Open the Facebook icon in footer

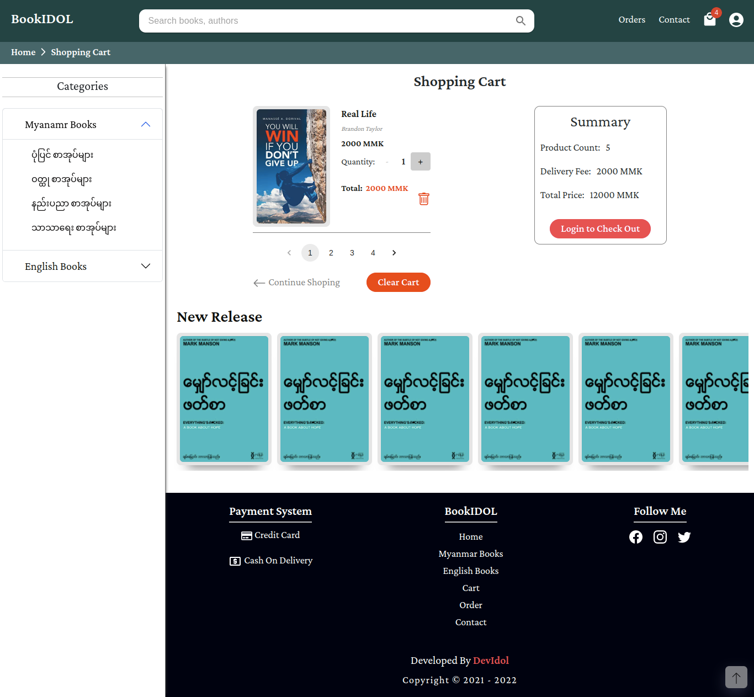(x=636, y=537)
